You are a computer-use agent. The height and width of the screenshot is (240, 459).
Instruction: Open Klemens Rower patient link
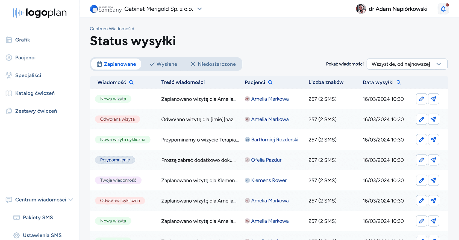pos(269,180)
